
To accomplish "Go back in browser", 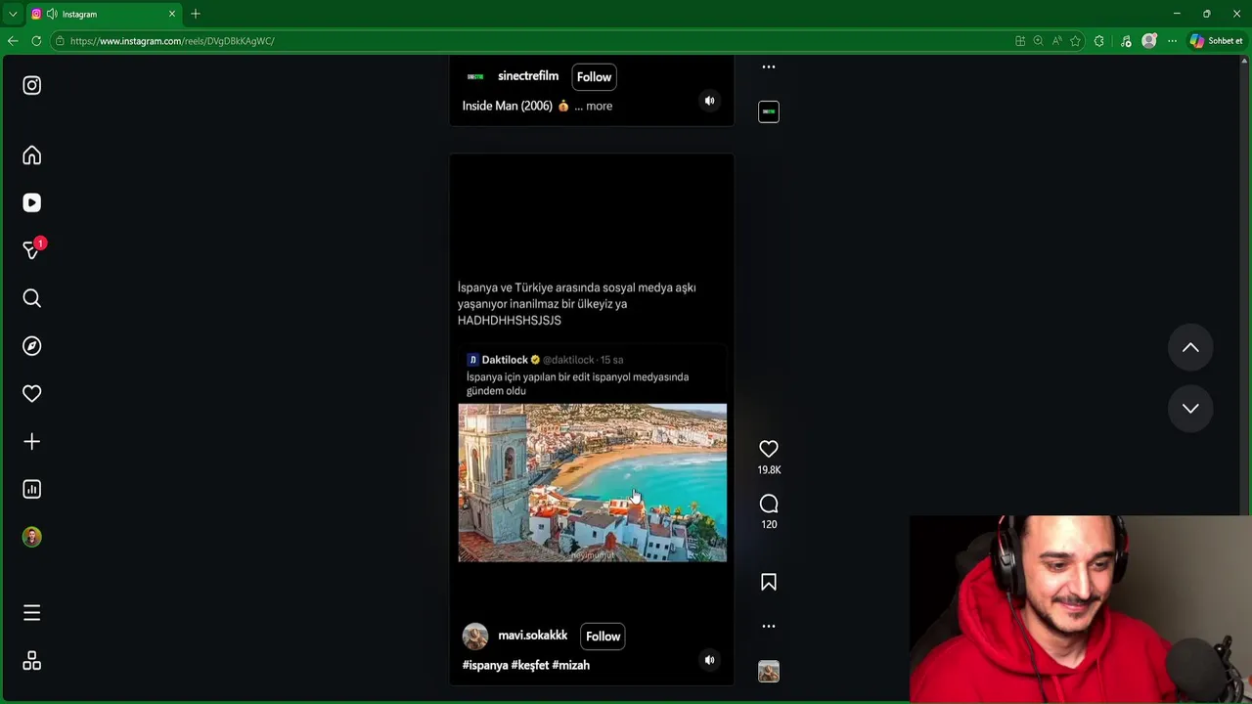I will 13,41.
